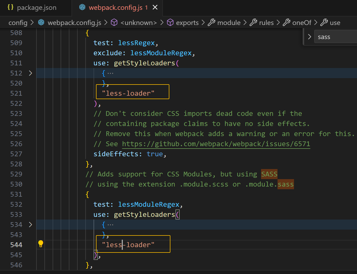The image size is (357, 274).
Task: Click the exclude keyword on line 510
Action: tap(108, 53)
